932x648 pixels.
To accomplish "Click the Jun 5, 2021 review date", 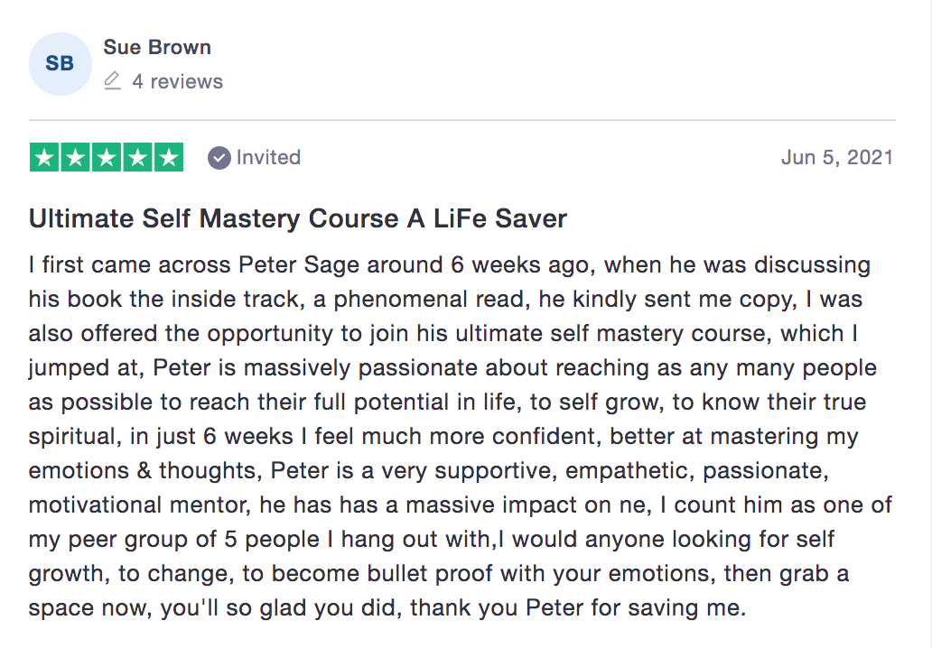I will 836,158.
